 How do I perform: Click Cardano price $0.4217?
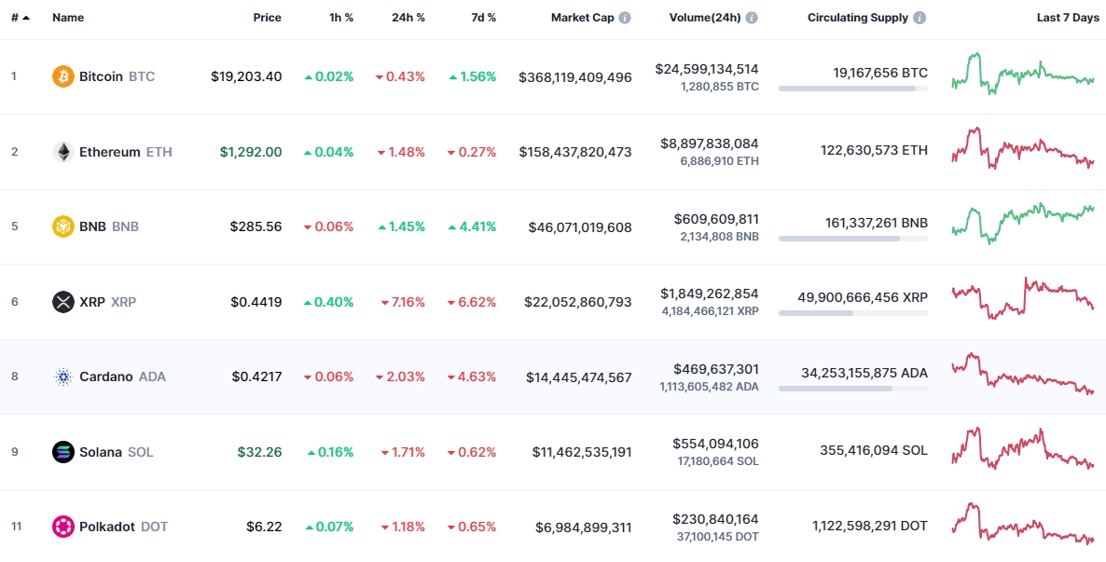coord(256,377)
